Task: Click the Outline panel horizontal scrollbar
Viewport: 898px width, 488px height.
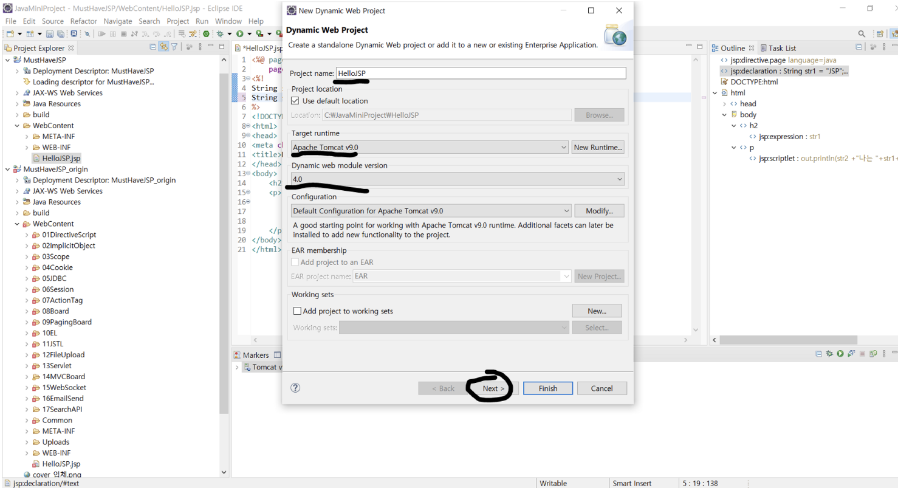Action: click(x=790, y=340)
